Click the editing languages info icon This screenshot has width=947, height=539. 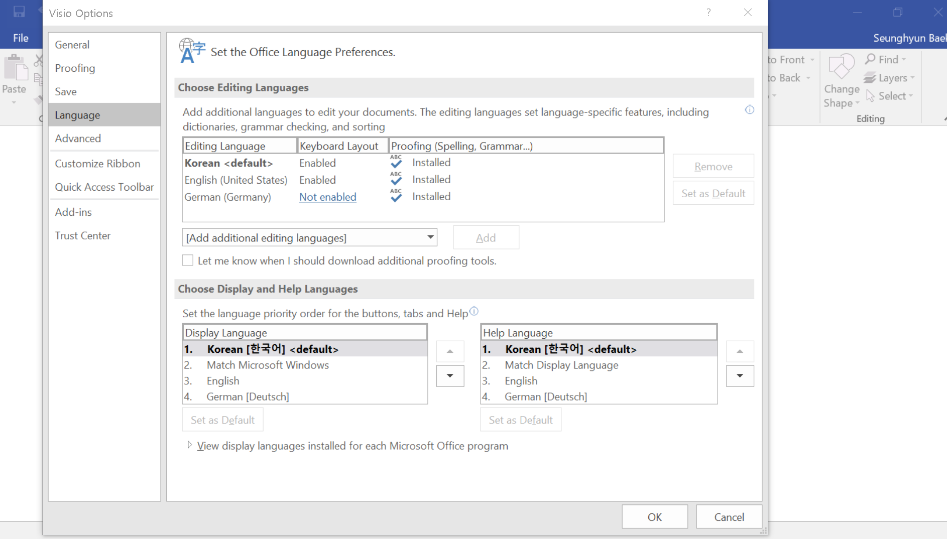(x=749, y=110)
